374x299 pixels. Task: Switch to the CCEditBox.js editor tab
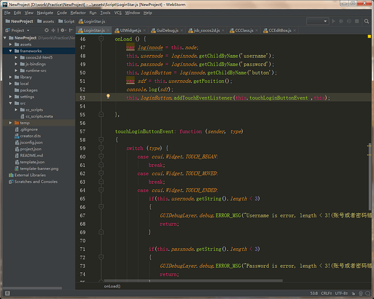[x=278, y=30]
